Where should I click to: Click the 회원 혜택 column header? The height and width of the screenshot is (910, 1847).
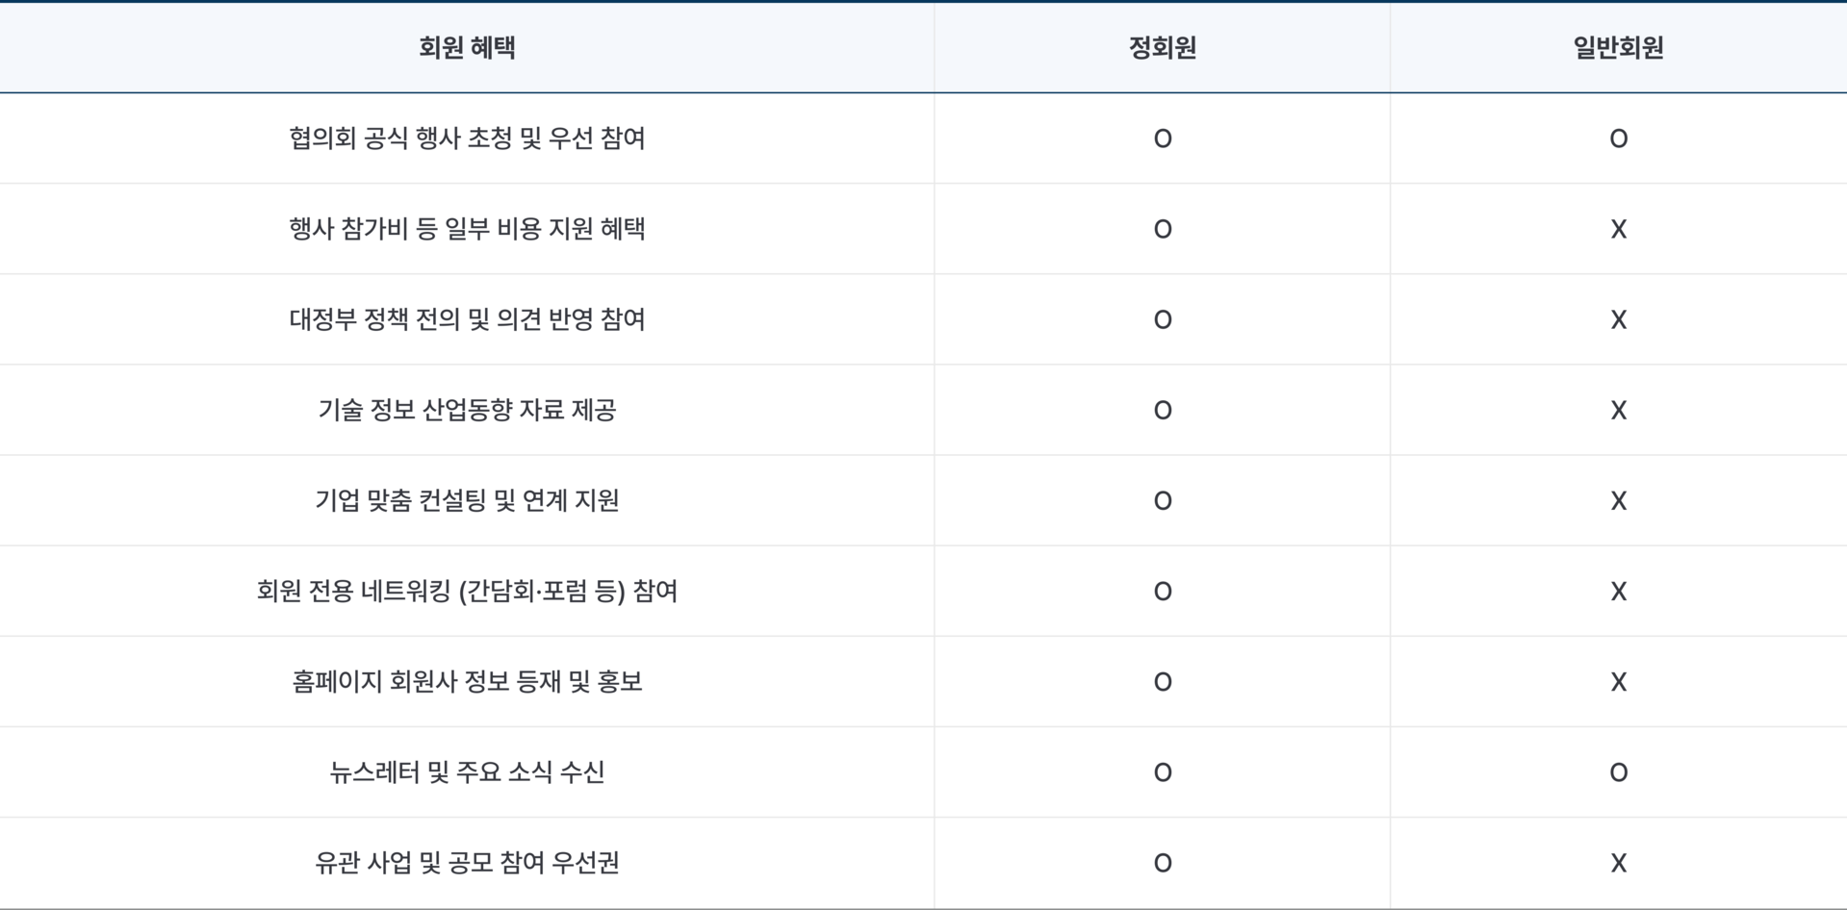coord(467,48)
